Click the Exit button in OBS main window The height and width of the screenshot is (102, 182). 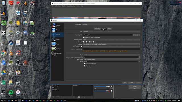tap(135, 88)
